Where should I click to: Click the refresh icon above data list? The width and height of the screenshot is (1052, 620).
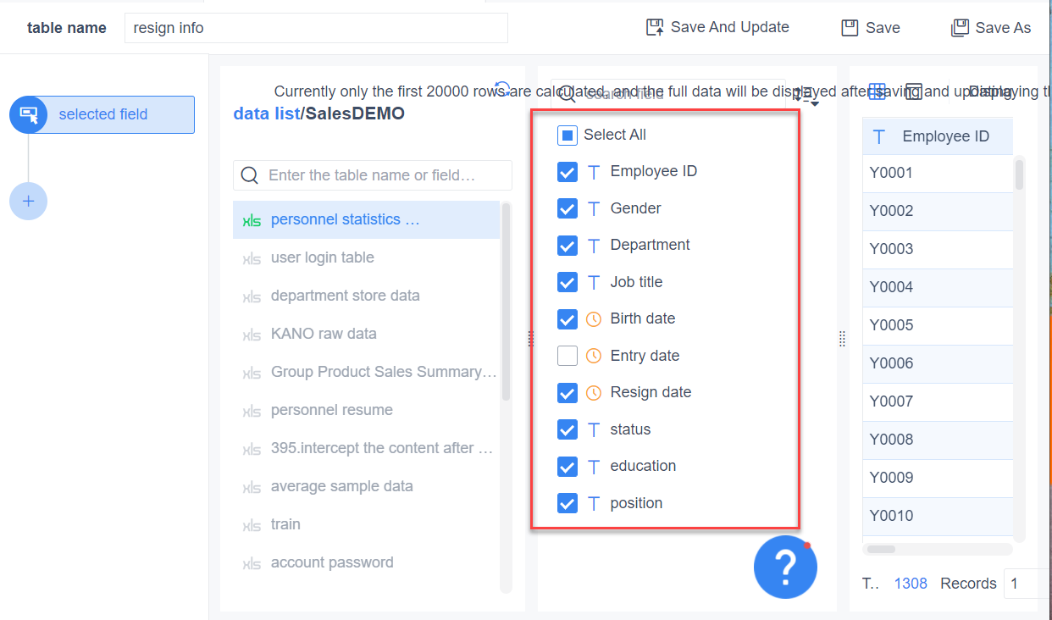tap(502, 89)
